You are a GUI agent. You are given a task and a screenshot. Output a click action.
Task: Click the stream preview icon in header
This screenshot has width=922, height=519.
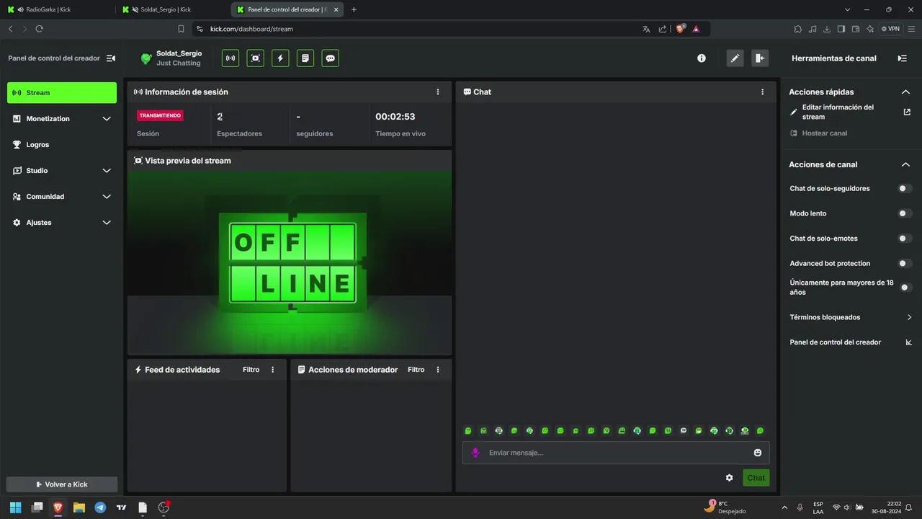point(255,58)
